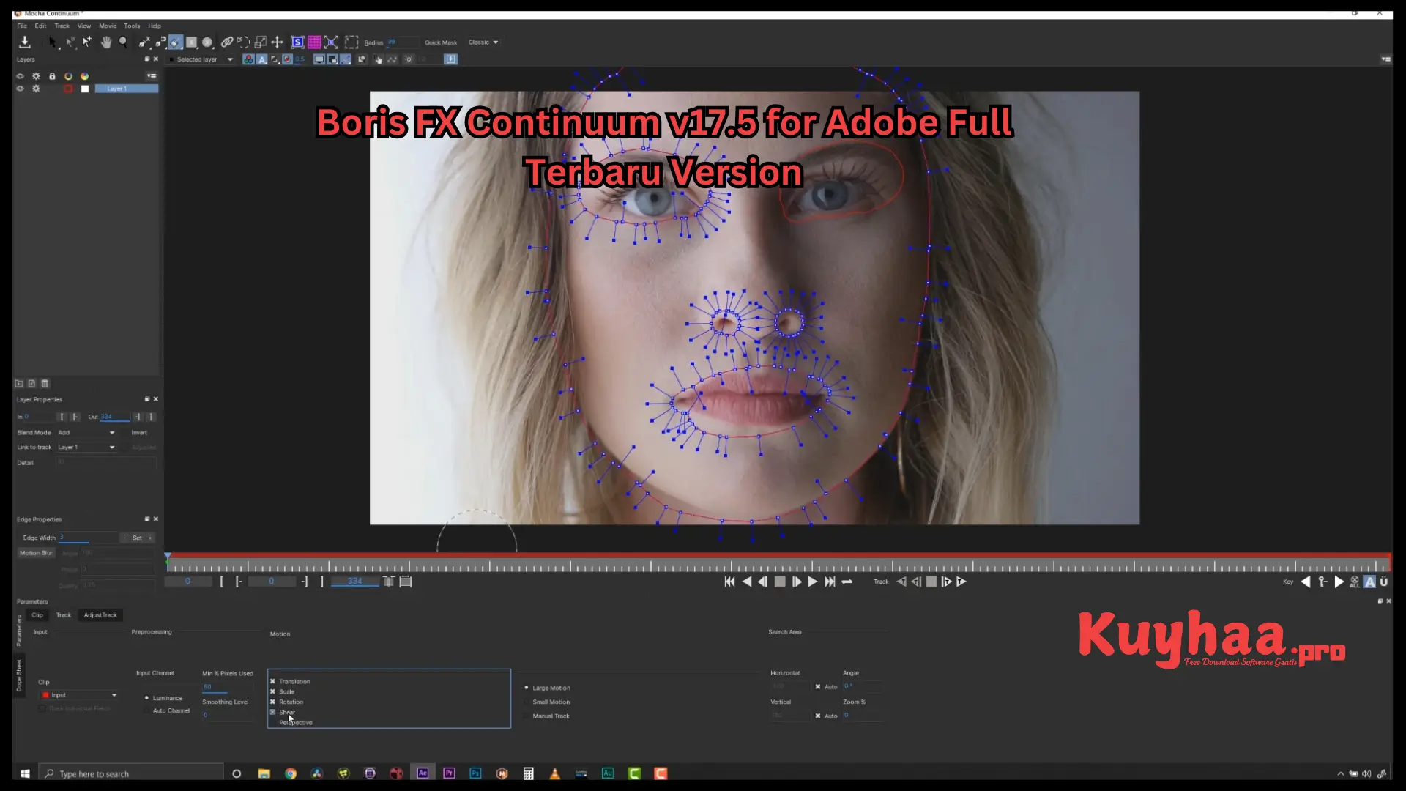Select the Pick tool arrow
This screenshot has height=791, width=1406.
(x=52, y=42)
